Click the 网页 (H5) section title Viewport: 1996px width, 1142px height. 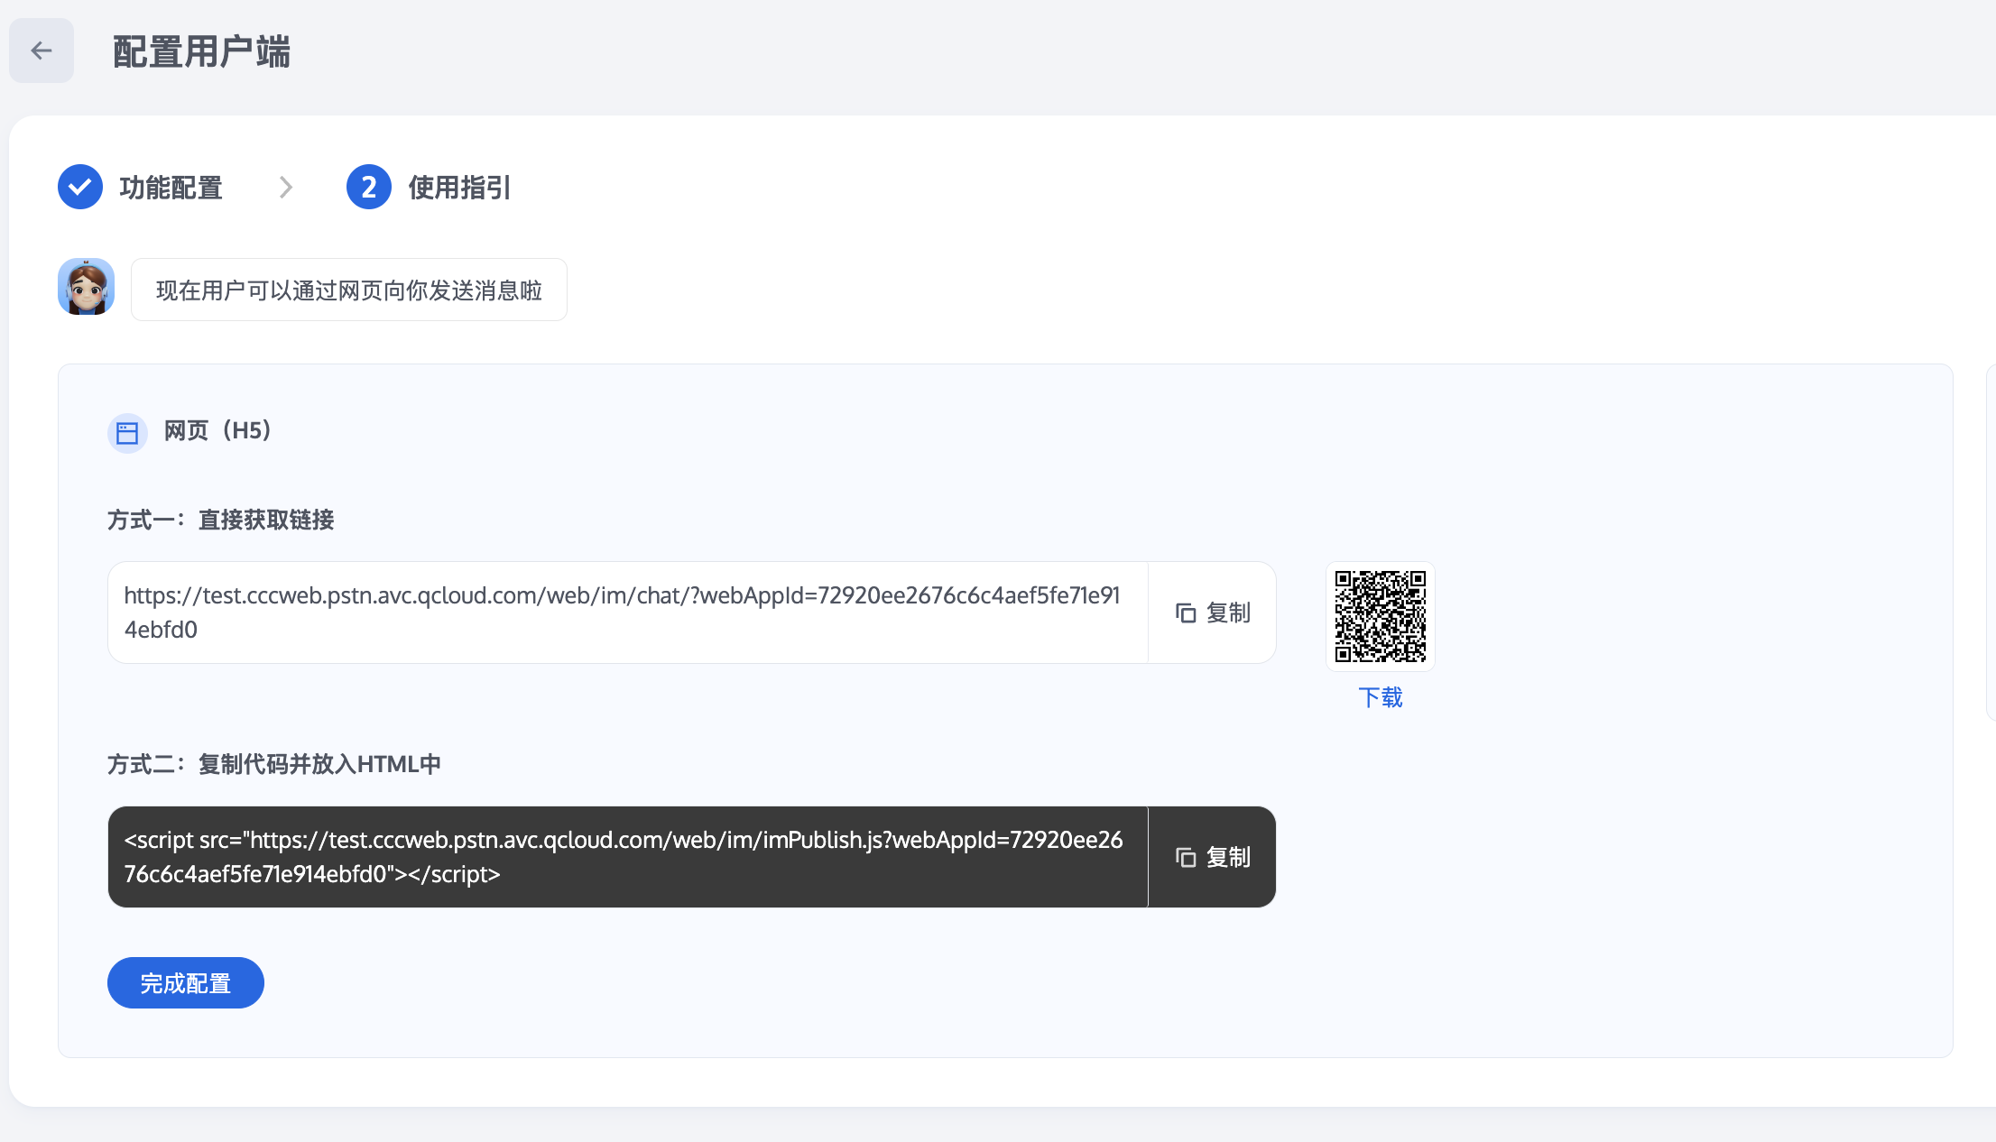(217, 430)
